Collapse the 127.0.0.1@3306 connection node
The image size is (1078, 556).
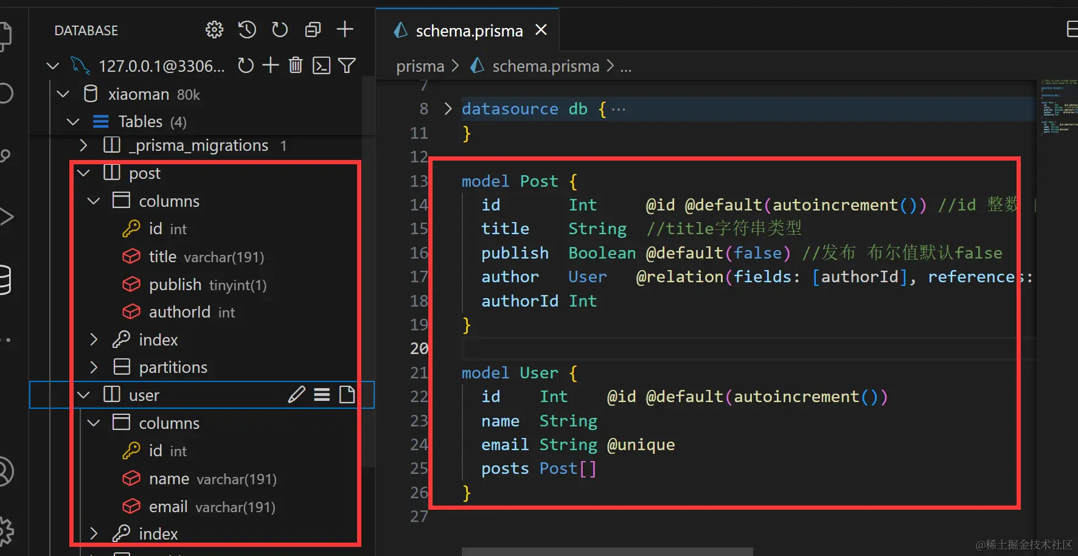[x=53, y=66]
